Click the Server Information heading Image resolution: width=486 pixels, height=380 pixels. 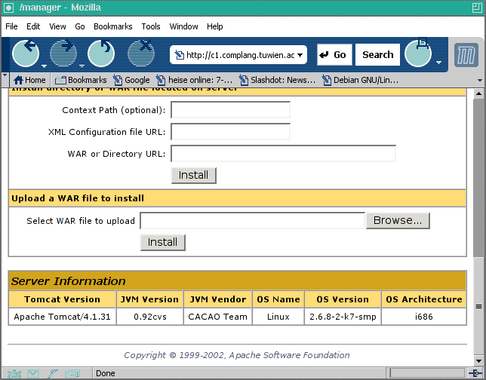[69, 281]
